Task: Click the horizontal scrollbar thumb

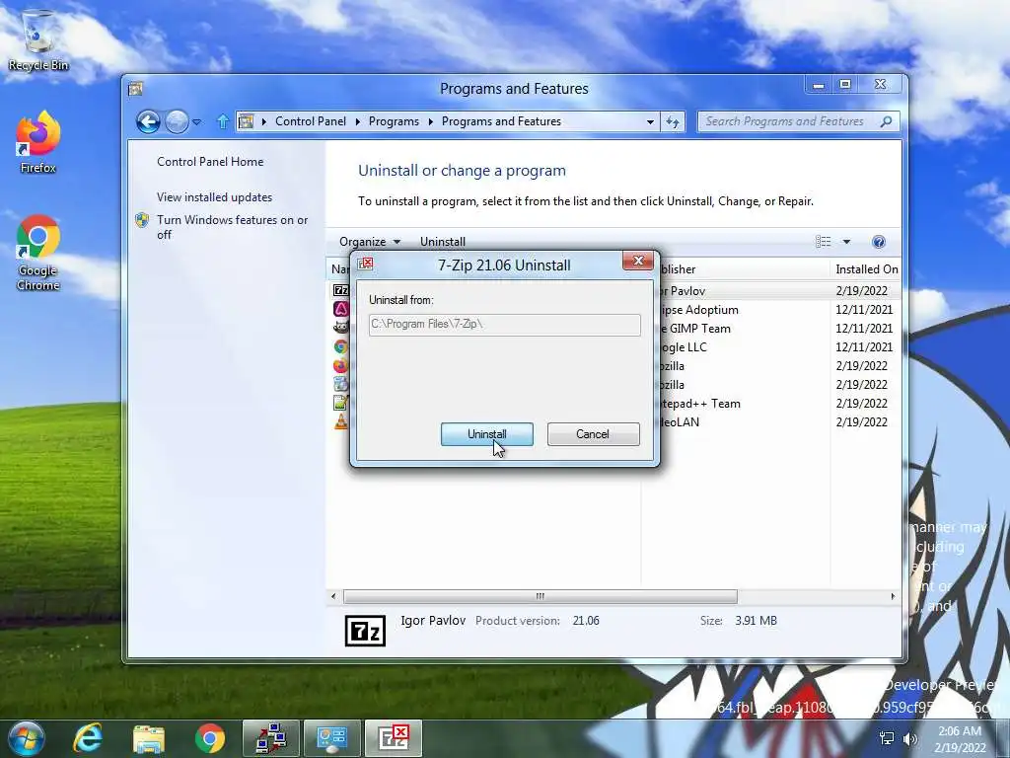Action: click(x=541, y=596)
